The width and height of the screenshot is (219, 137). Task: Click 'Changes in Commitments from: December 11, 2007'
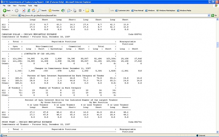[63, 68]
